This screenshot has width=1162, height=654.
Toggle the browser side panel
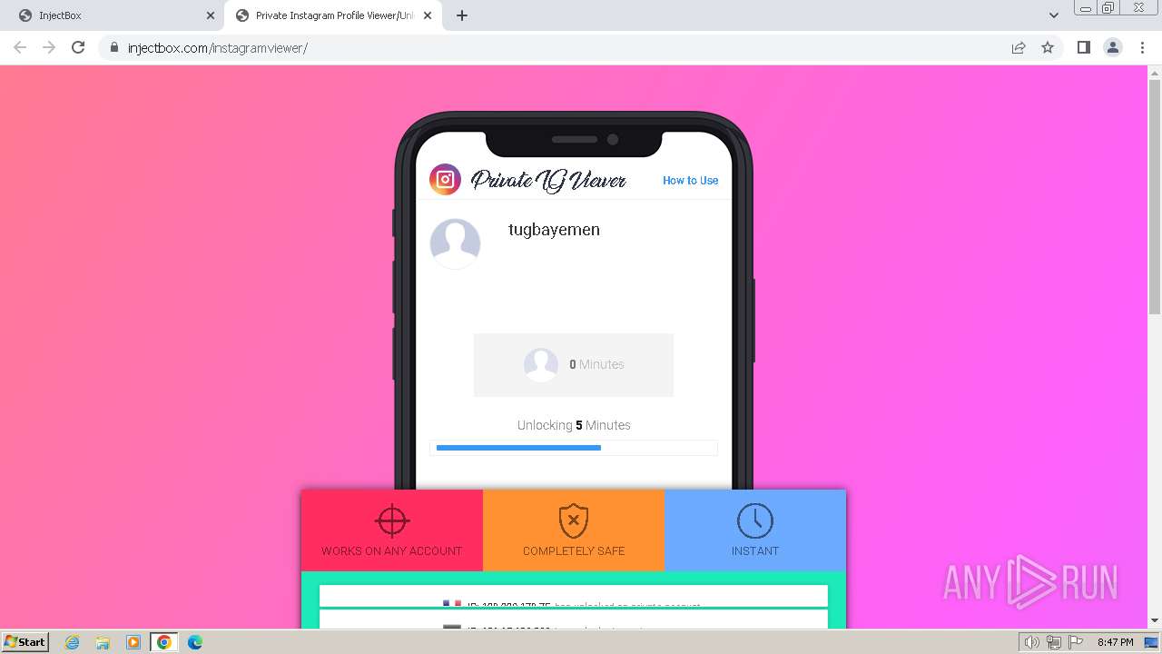click(x=1083, y=47)
